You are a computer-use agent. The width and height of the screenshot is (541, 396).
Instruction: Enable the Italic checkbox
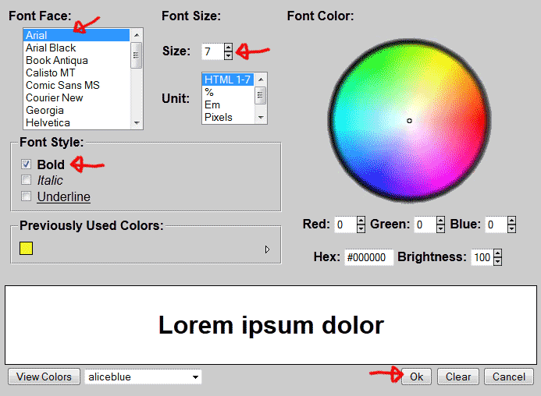(26, 180)
